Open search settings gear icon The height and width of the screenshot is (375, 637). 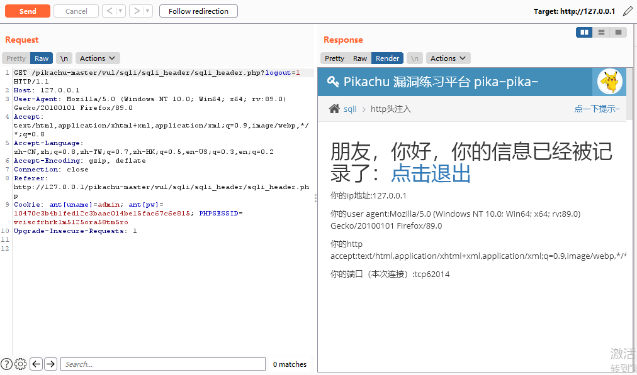click(x=20, y=364)
